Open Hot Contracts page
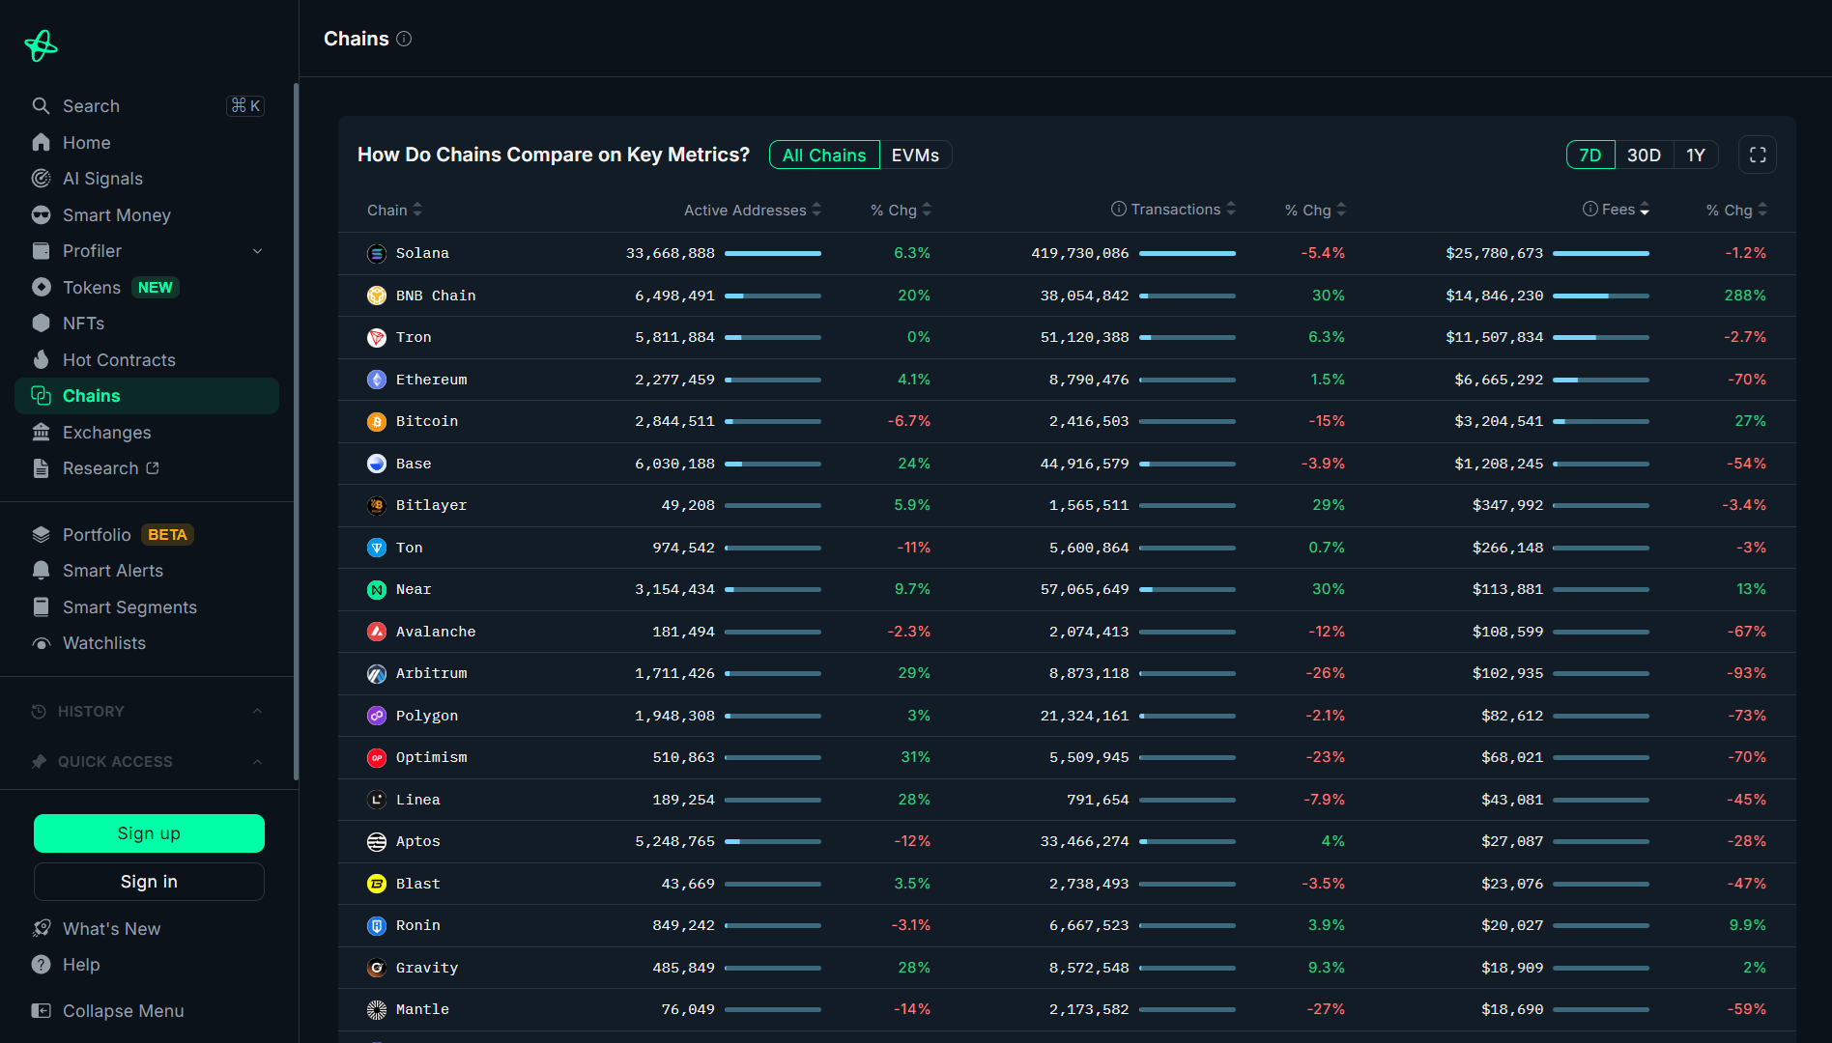The width and height of the screenshot is (1832, 1043). click(x=147, y=359)
